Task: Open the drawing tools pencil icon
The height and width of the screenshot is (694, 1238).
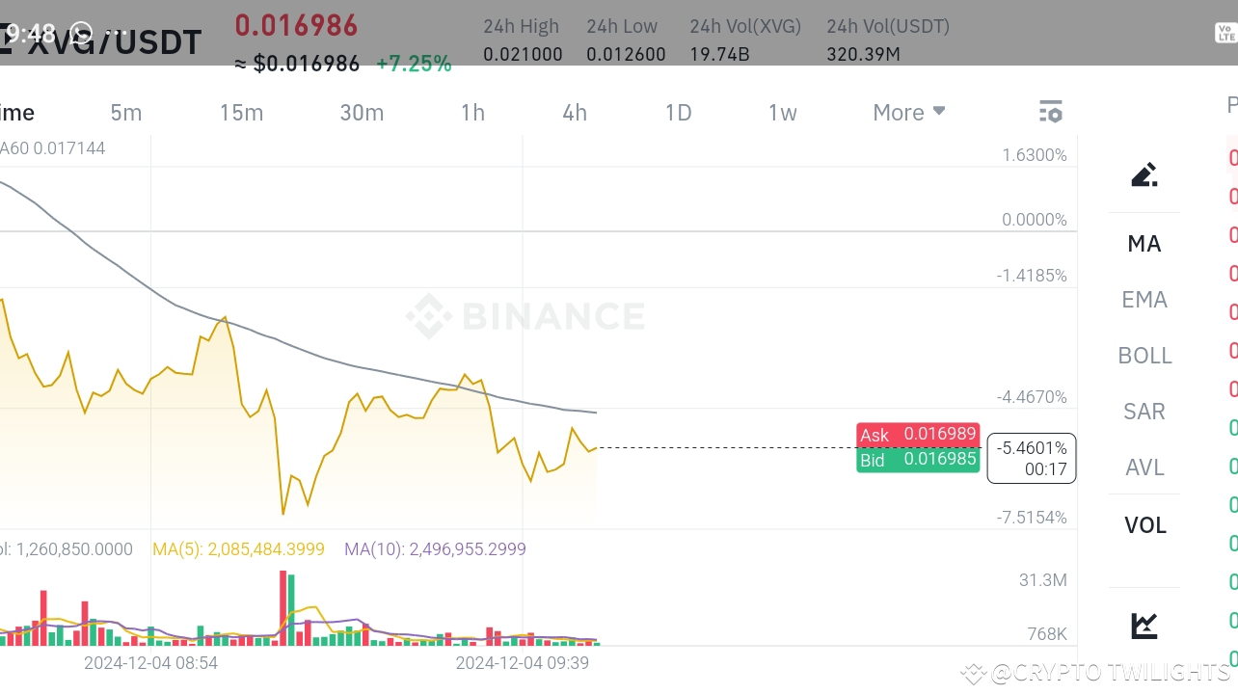Action: (1144, 174)
